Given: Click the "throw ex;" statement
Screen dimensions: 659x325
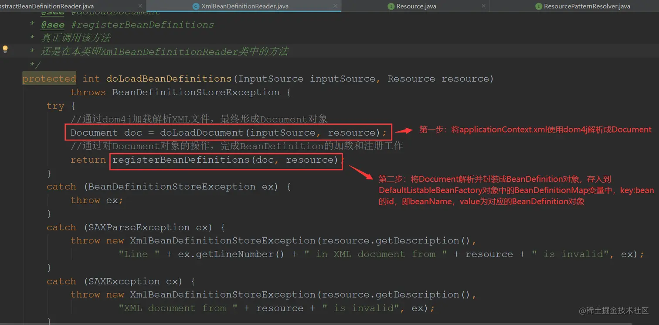Looking at the screenshot, I should [x=97, y=200].
